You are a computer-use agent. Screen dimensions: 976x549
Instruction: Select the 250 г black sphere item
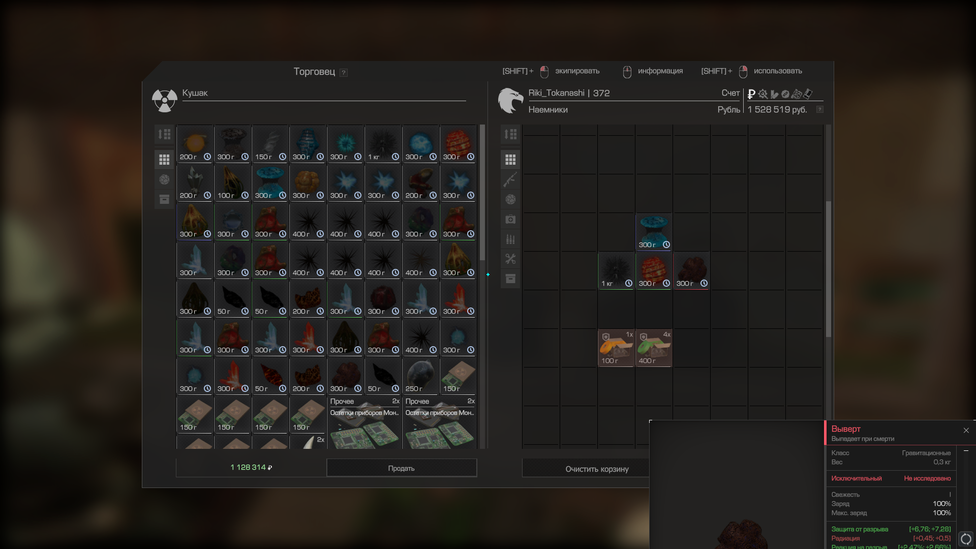[421, 376]
